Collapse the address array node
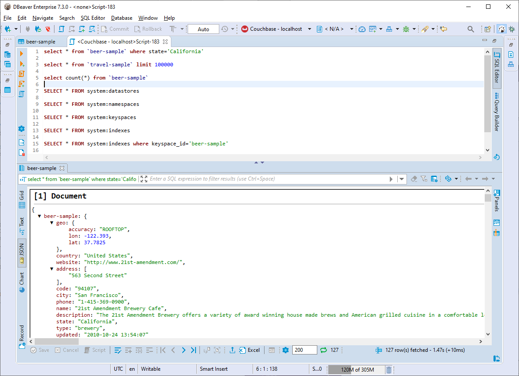This screenshot has height=376, width=519. [x=51, y=269]
